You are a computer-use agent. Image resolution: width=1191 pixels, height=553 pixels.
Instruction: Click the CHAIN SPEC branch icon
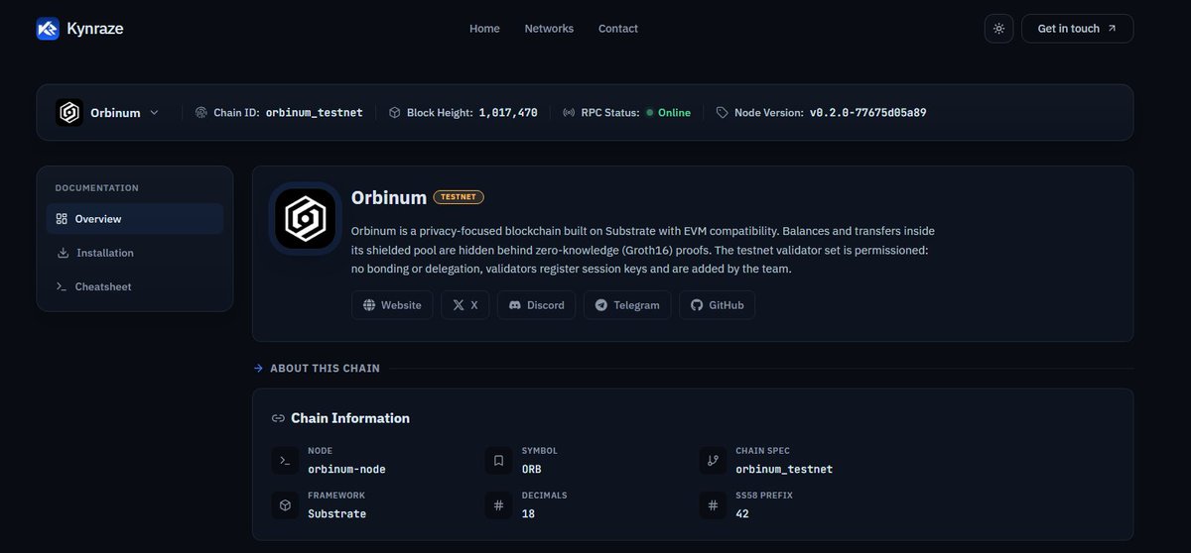click(x=713, y=460)
